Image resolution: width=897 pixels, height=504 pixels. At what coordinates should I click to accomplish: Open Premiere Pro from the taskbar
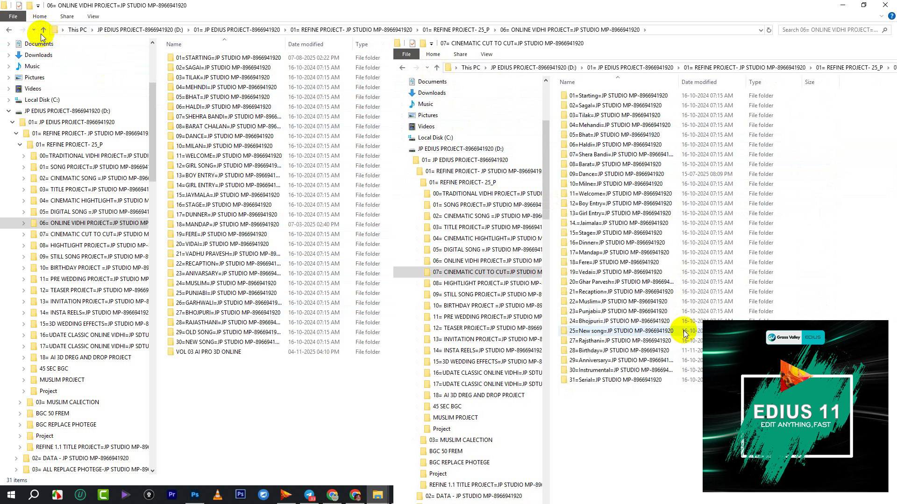click(x=172, y=495)
